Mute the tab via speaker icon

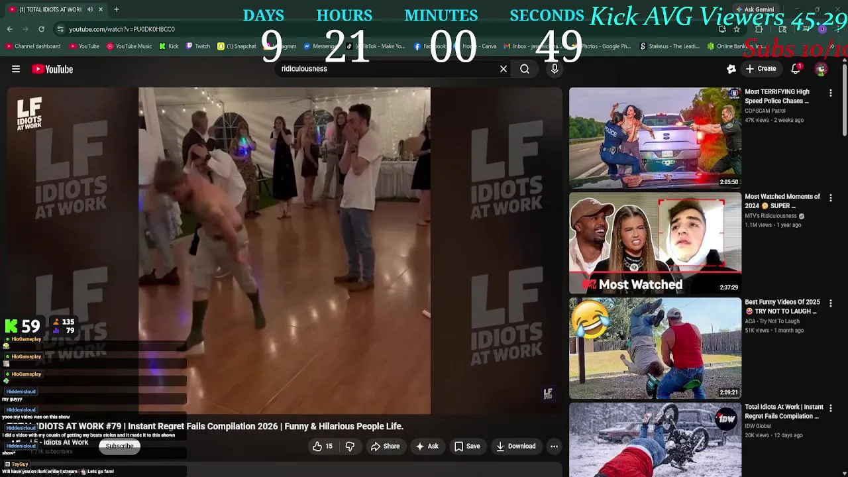tap(89, 9)
